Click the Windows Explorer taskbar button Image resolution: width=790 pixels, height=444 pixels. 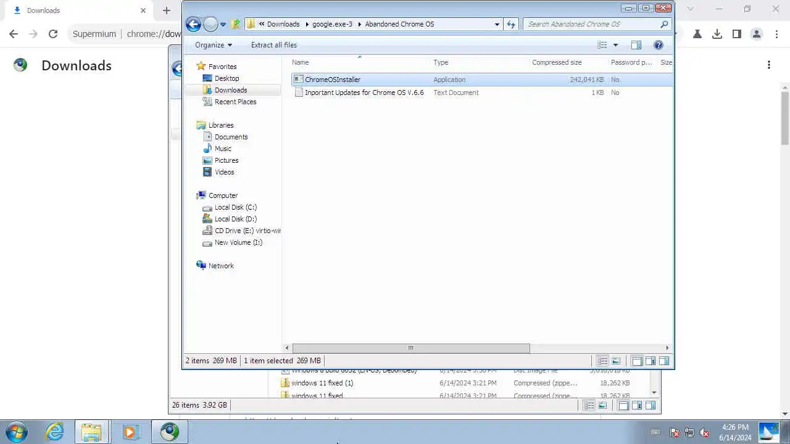pyautogui.click(x=91, y=432)
